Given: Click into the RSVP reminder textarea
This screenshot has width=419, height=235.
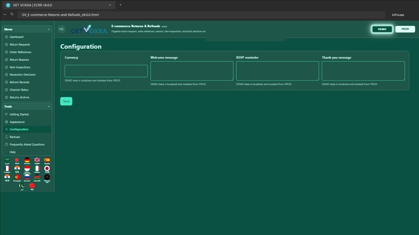Looking at the screenshot, I should click(278, 71).
